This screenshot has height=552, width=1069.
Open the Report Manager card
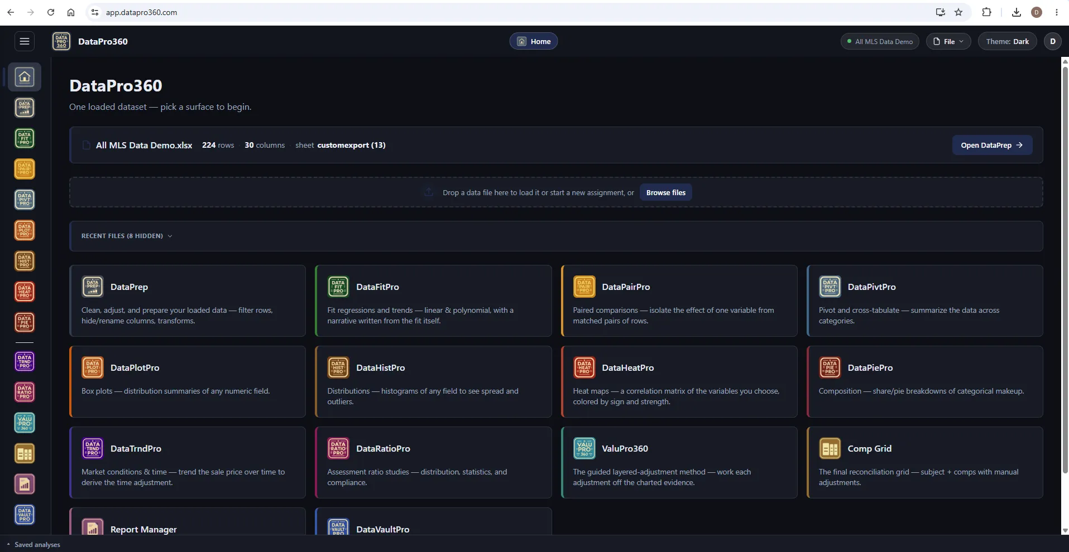coord(188,522)
